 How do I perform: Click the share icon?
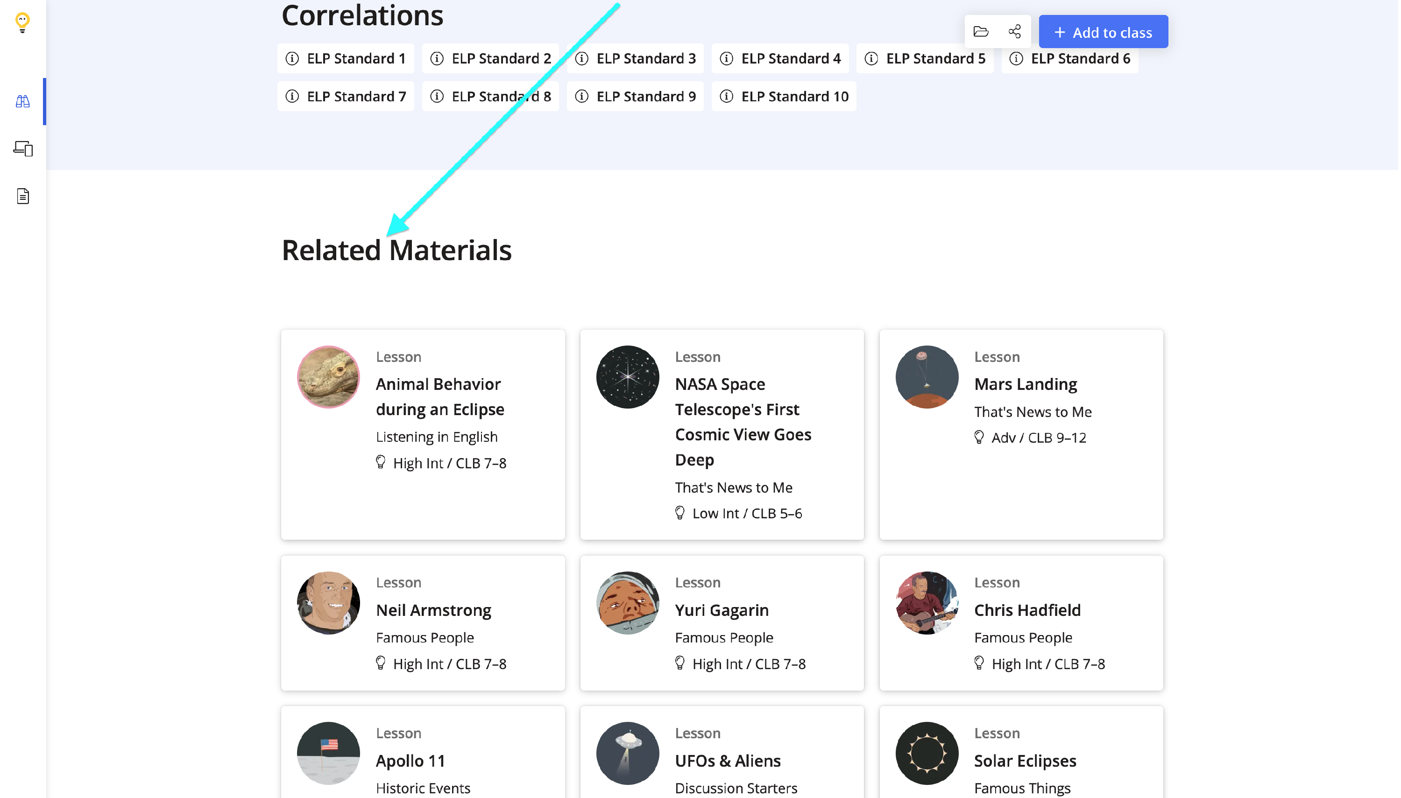(x=1016, y=32)
